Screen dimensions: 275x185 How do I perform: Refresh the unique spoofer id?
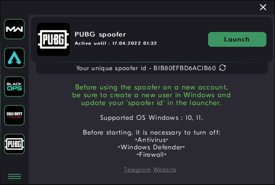point(222,68)
